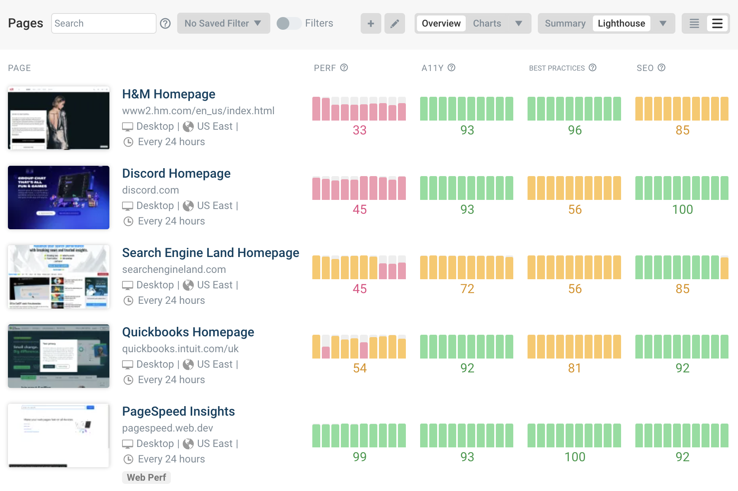Expand the Lighthouse view dropdown arrow
This screenshot has height=491, width=738.
(663, 23)
